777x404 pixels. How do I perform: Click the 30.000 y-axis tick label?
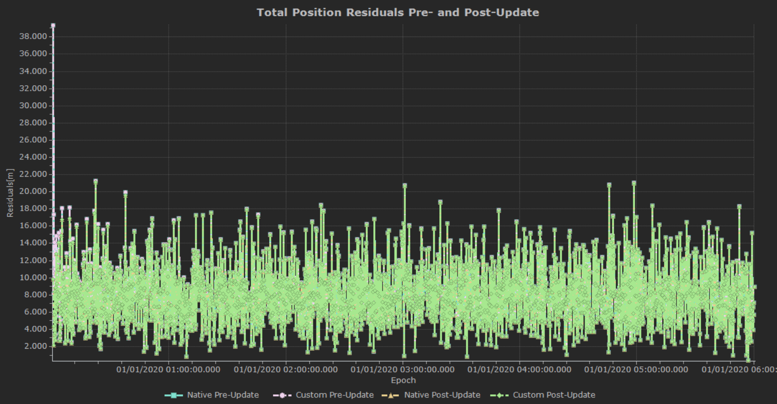click(33, 106)
